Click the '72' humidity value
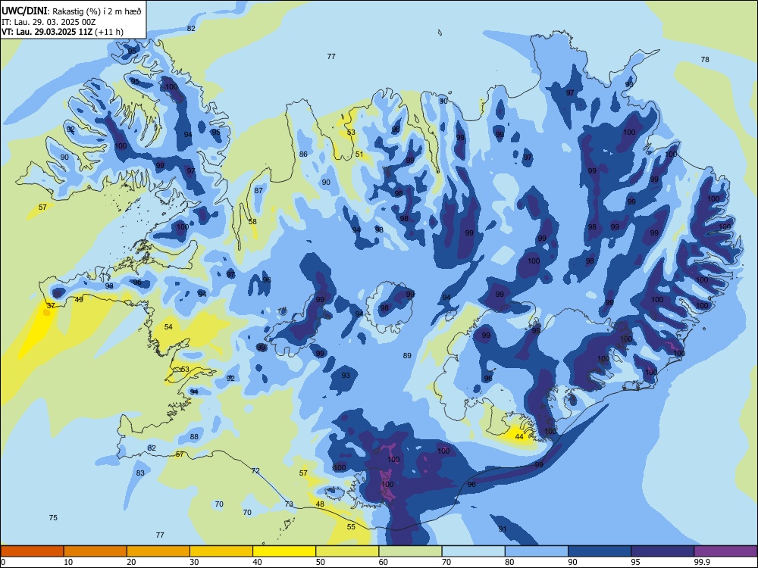 pyautogui.click(x=255, y=470)
